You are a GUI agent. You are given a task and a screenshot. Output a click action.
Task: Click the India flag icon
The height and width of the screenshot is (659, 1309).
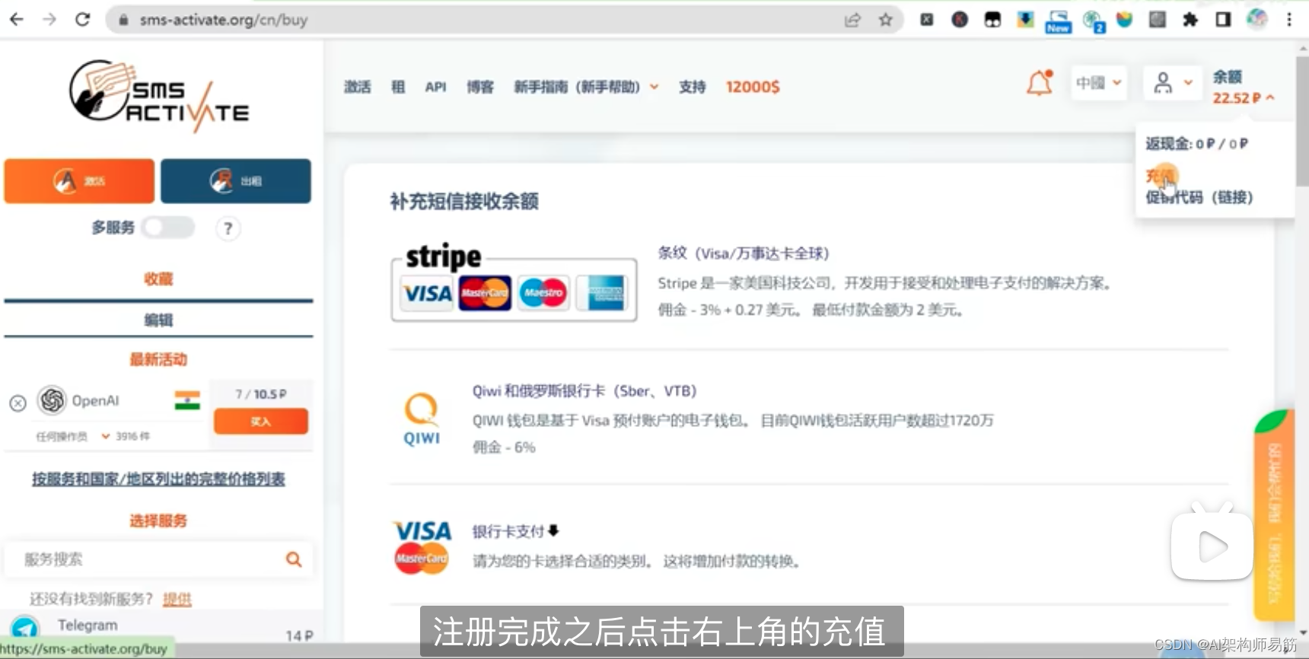[187, 400]
